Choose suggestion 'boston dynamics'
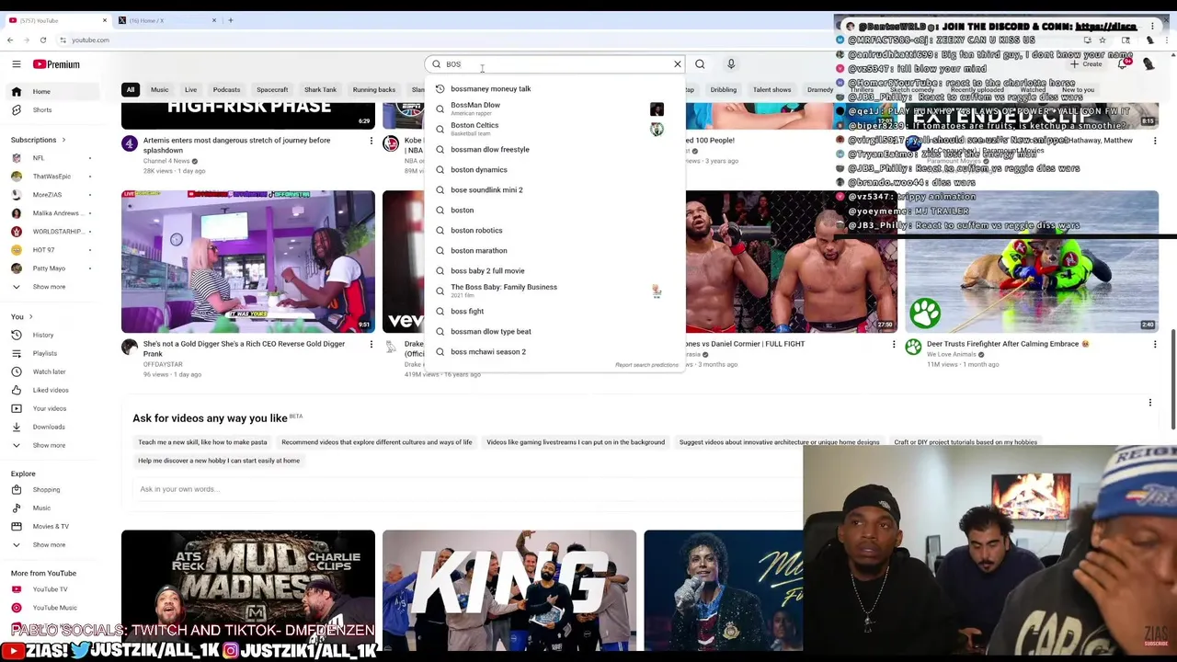 click(x=554, y=170)
